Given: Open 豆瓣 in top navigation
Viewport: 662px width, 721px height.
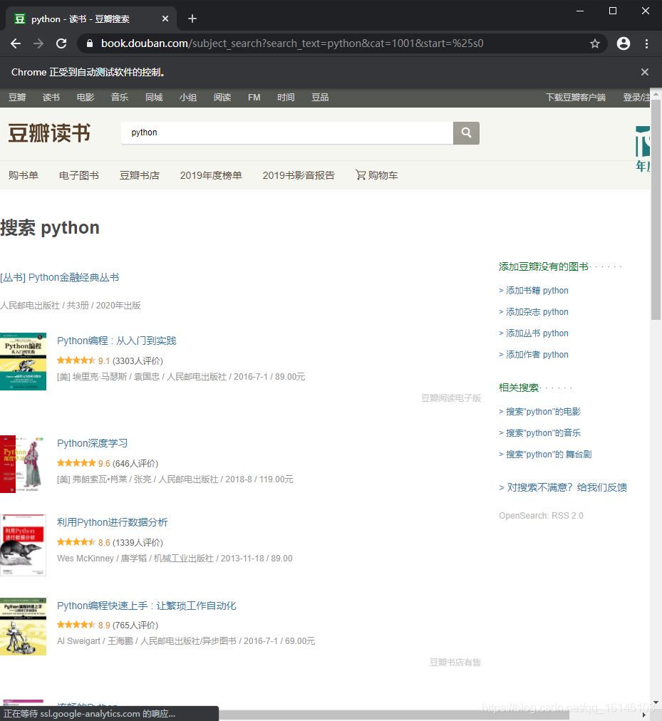Looking at the screenshot, I should 17,98.
